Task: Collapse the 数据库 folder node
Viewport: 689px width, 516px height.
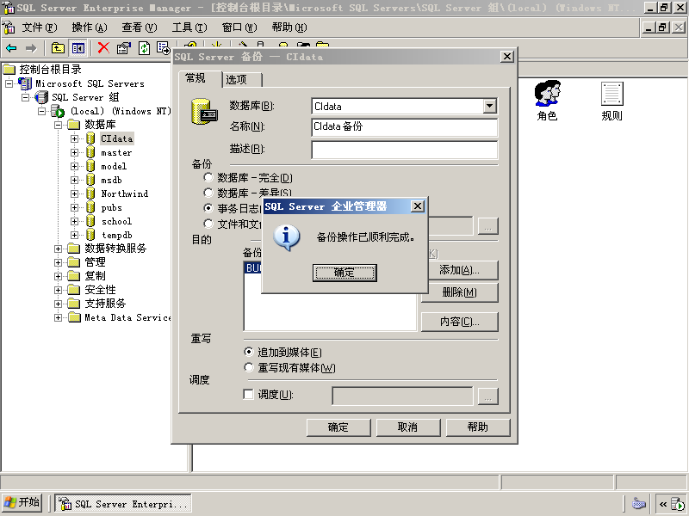Action: 58,125
